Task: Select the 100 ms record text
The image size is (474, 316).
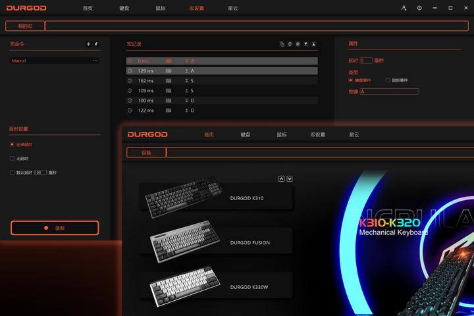Action: coord(145,100)
